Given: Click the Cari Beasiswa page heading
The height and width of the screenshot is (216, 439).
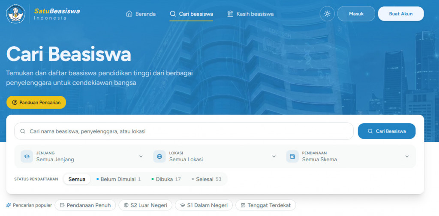Looking at the screenshot, I should (69, 54).
